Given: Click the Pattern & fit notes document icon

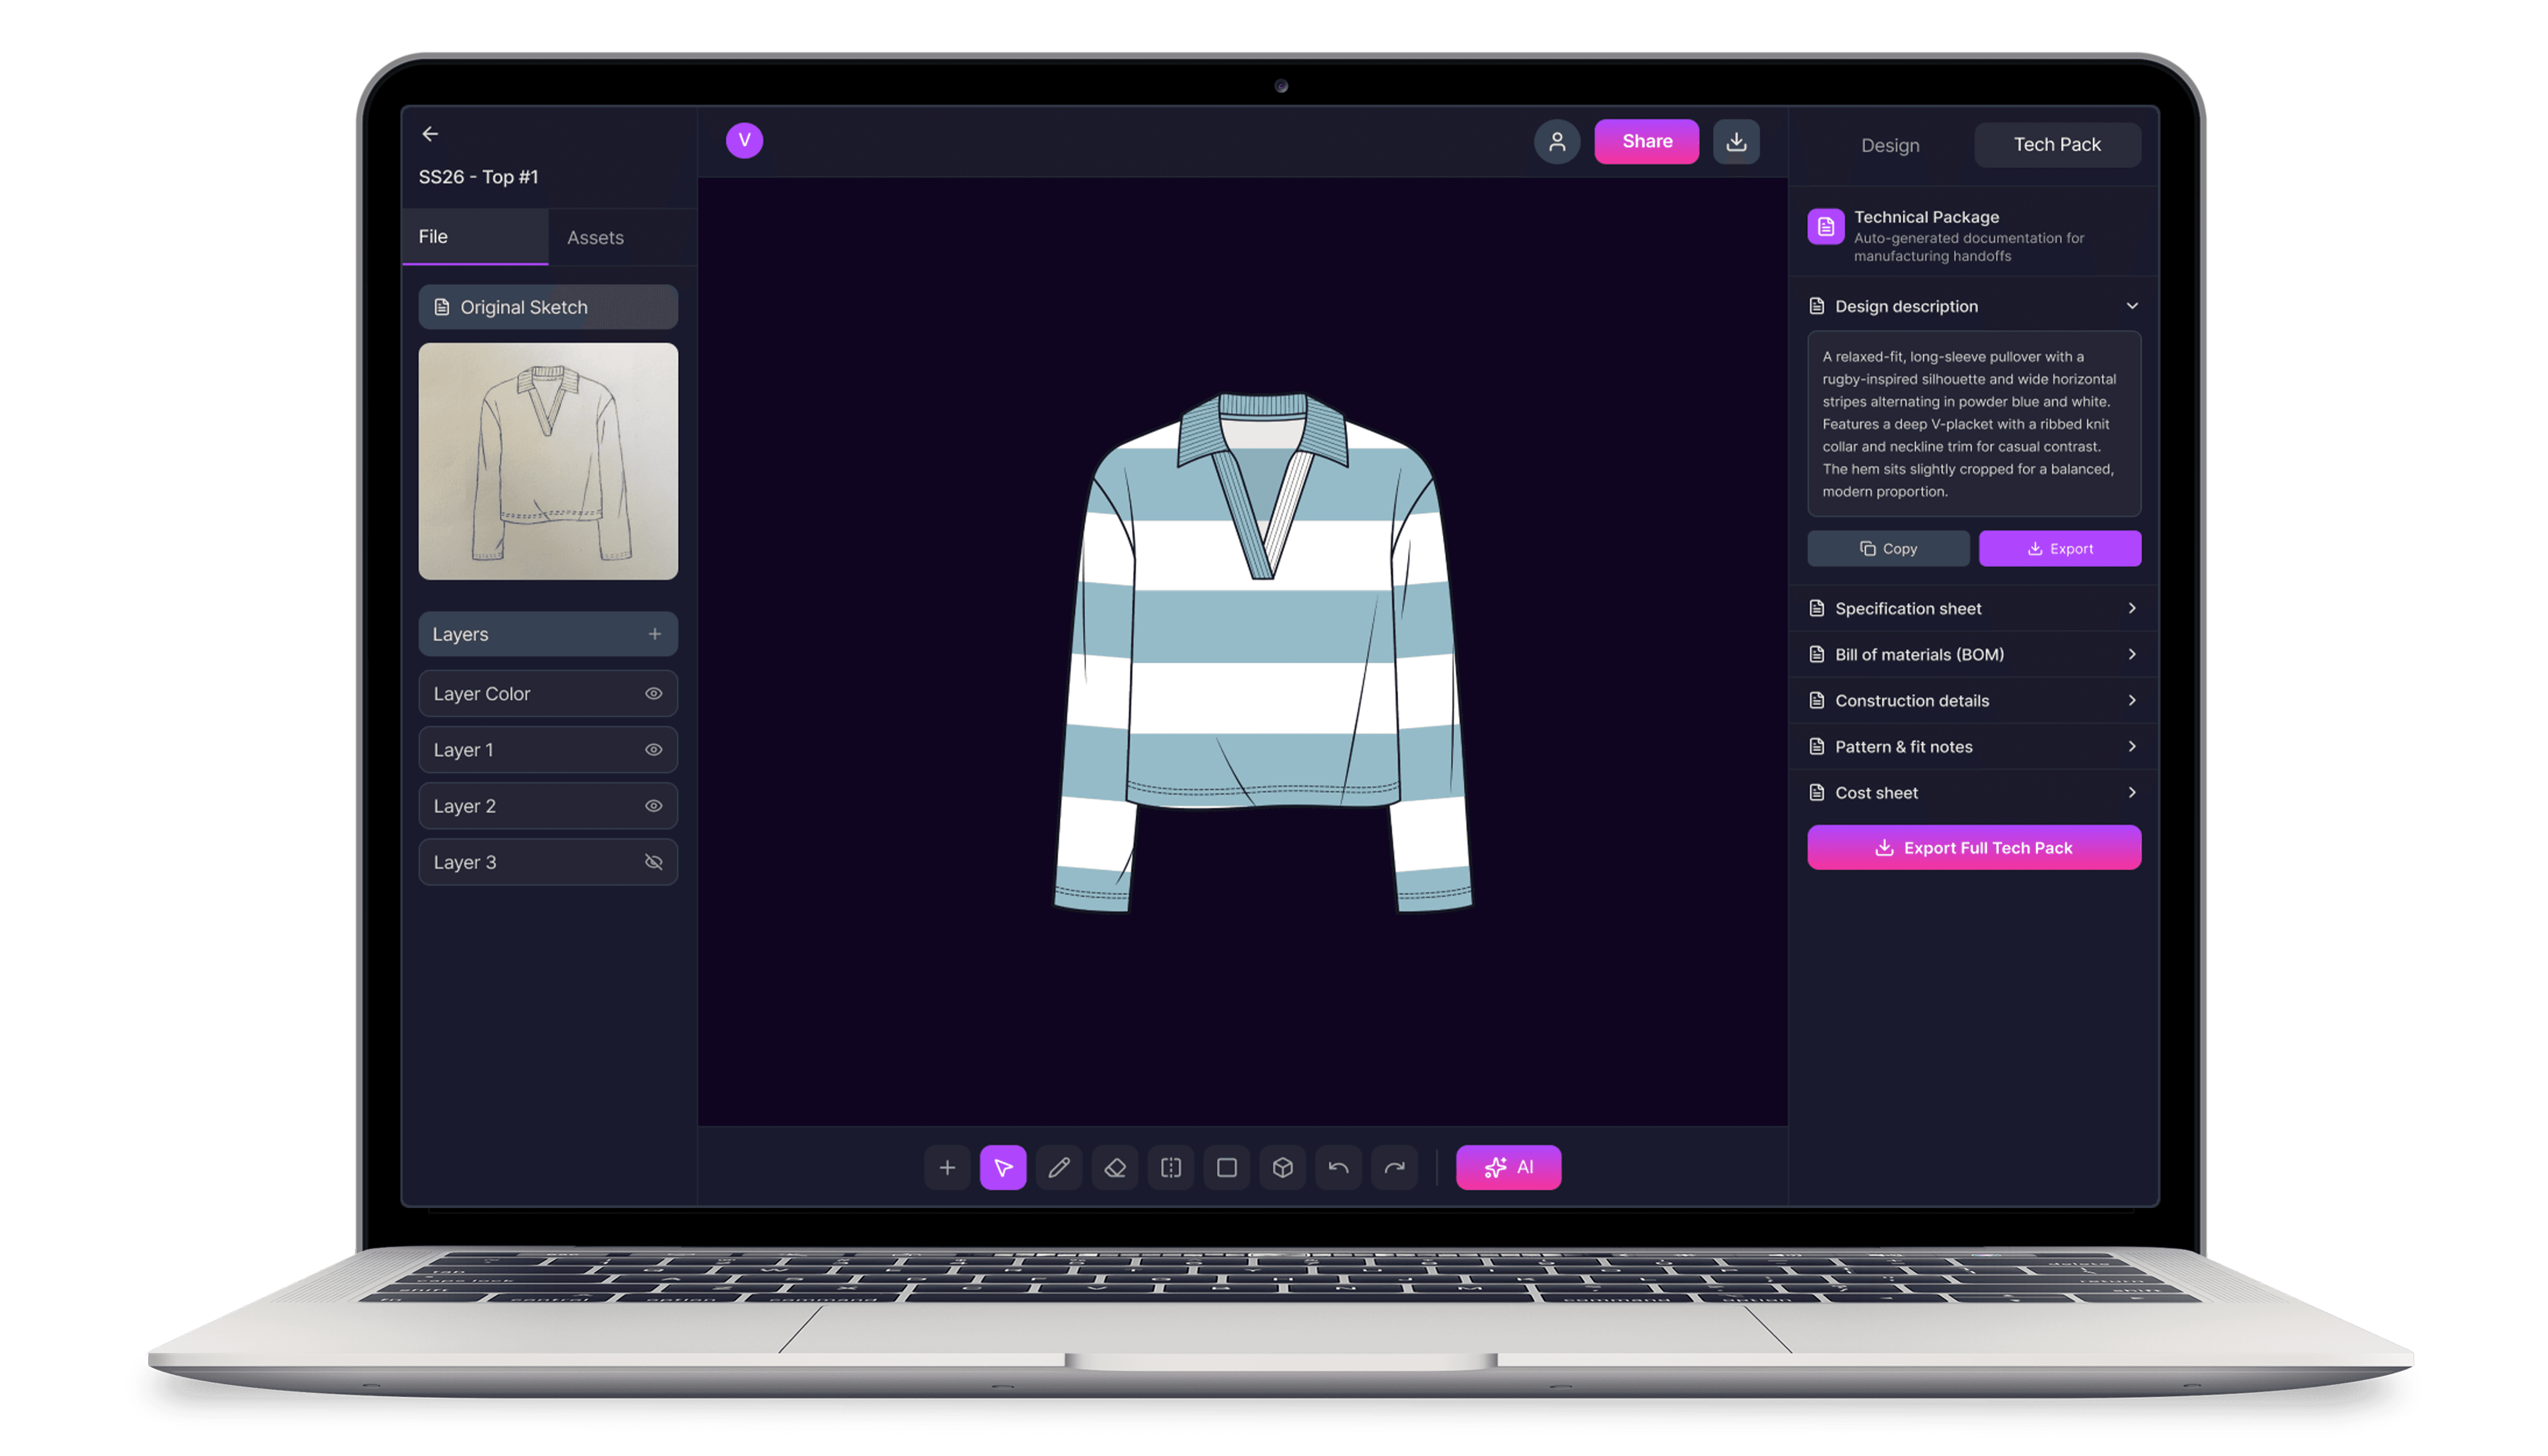Looking at the screenshot, I should coord(1816,746).
